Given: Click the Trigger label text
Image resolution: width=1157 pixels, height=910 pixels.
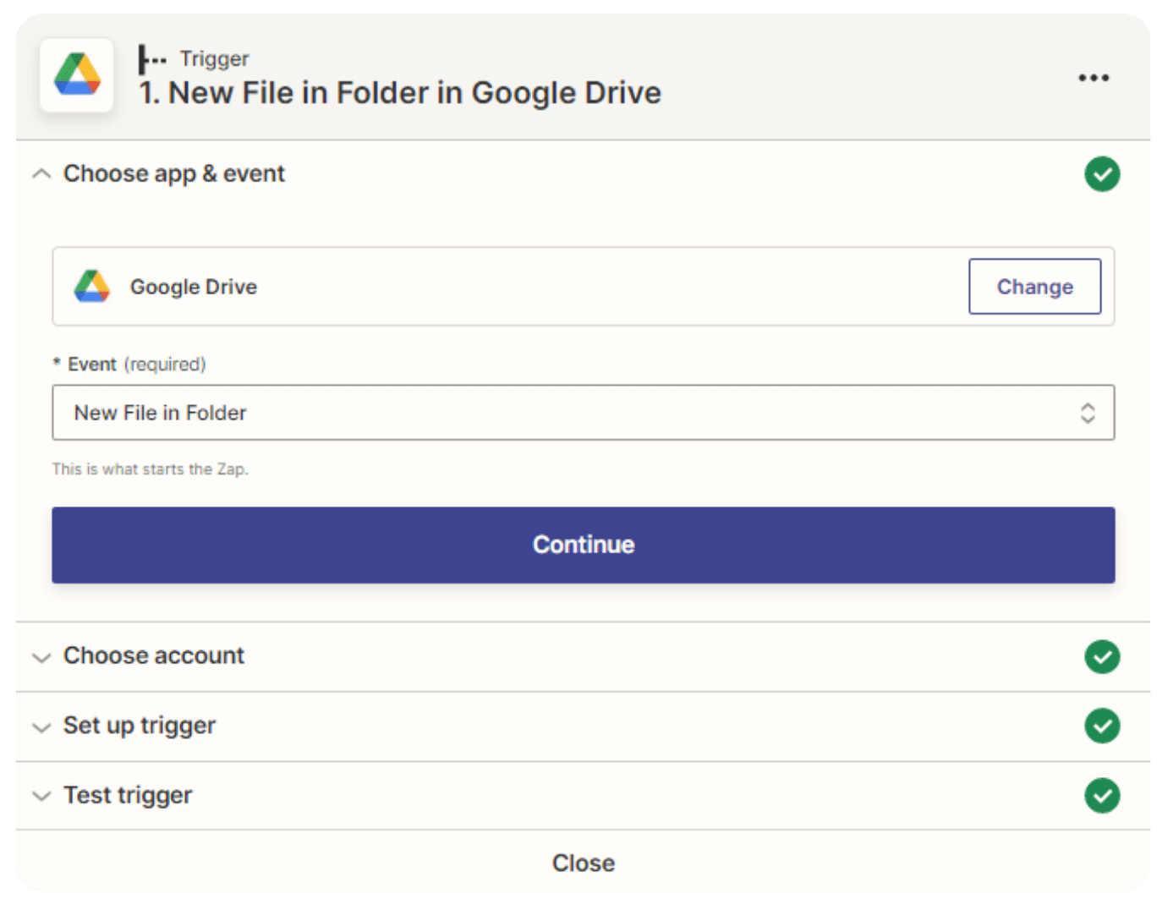Looking at the screenshot, I should click(214, 59).
